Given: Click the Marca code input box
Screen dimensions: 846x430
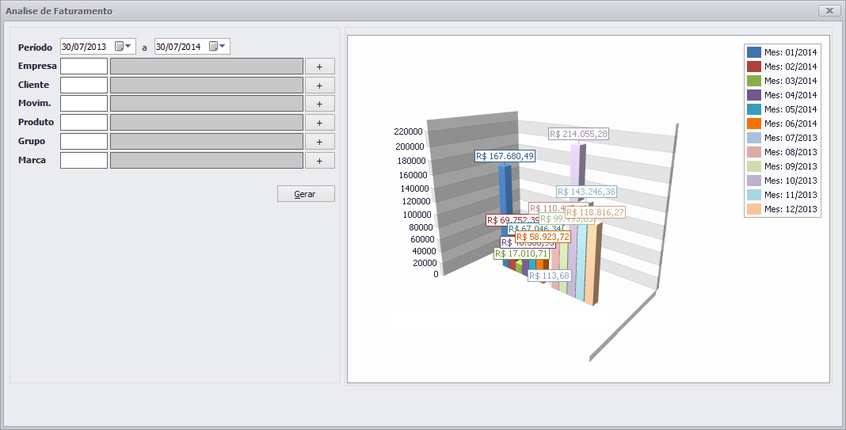Looking at the screenshot, I should (84, 160).
